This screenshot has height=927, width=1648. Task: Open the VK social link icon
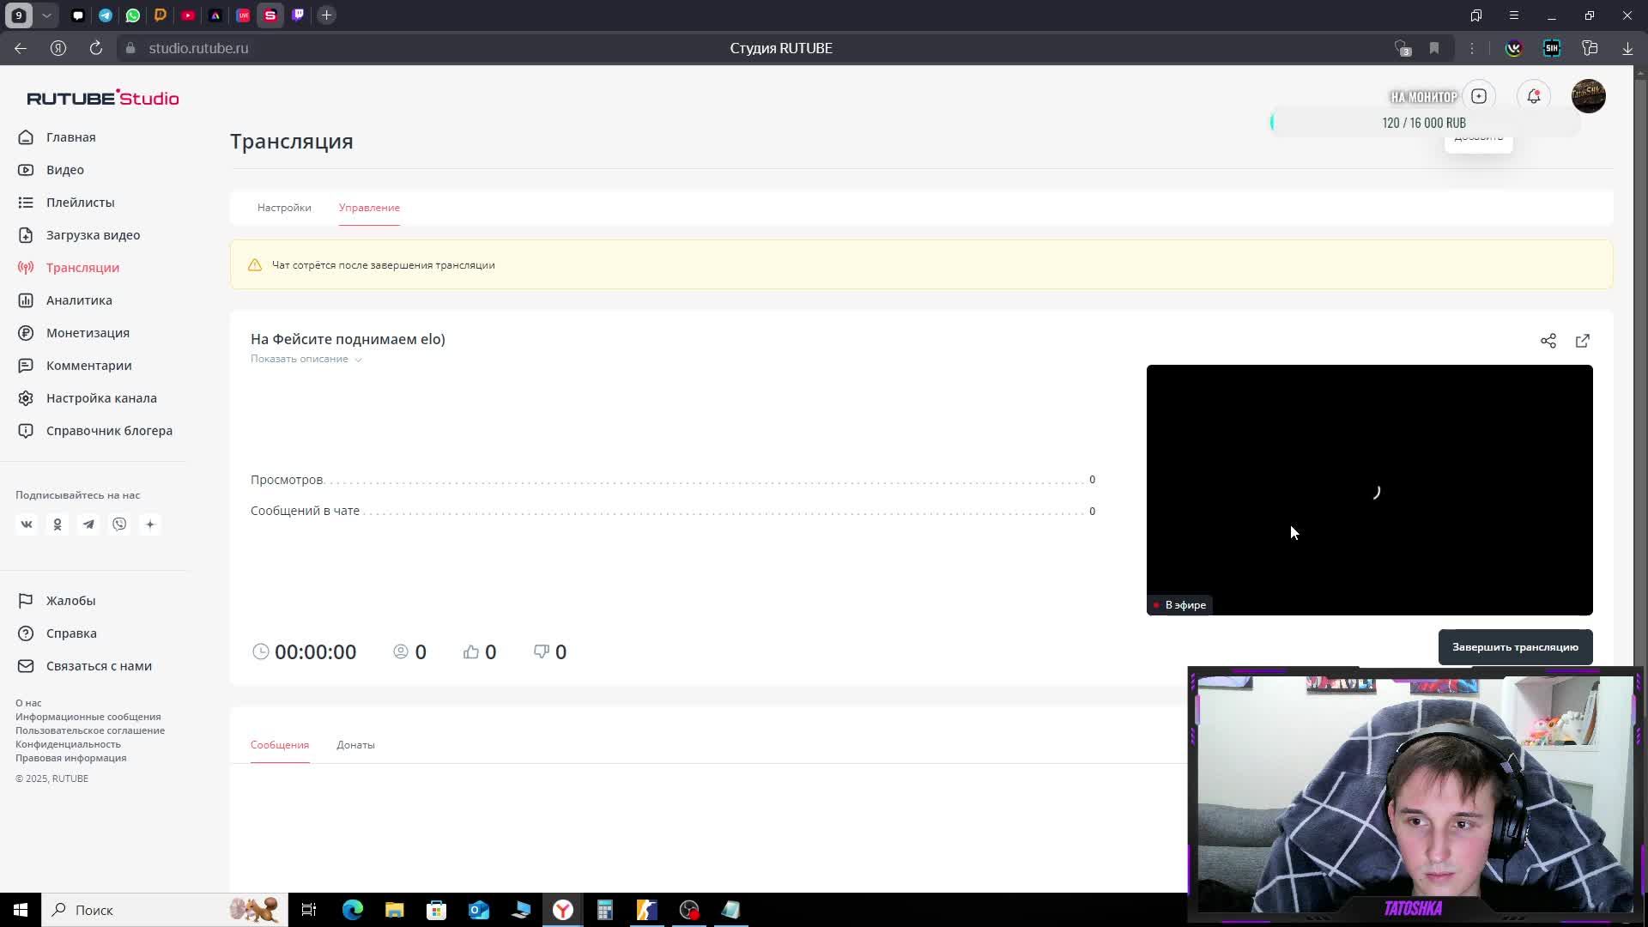pos(27,524)
